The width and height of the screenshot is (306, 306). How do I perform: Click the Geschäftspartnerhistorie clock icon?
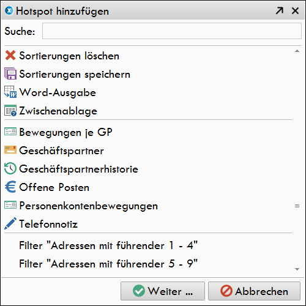pos(10,168)
